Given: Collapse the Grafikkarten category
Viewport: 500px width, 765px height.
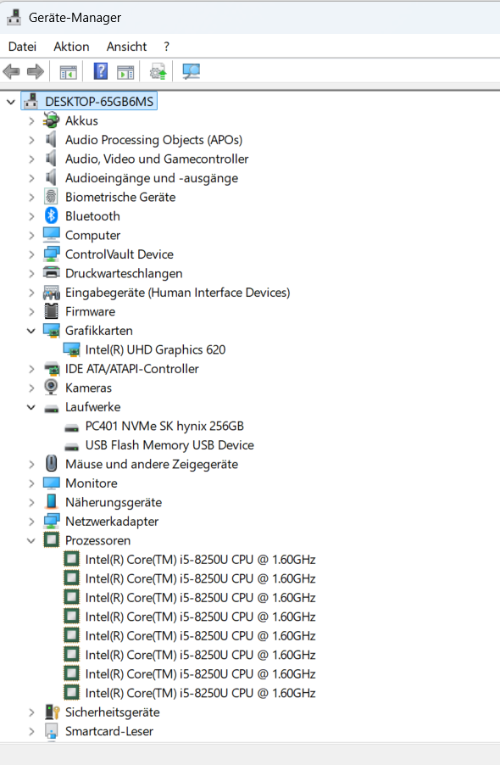Looking at the screenshot, I should 31,331.
